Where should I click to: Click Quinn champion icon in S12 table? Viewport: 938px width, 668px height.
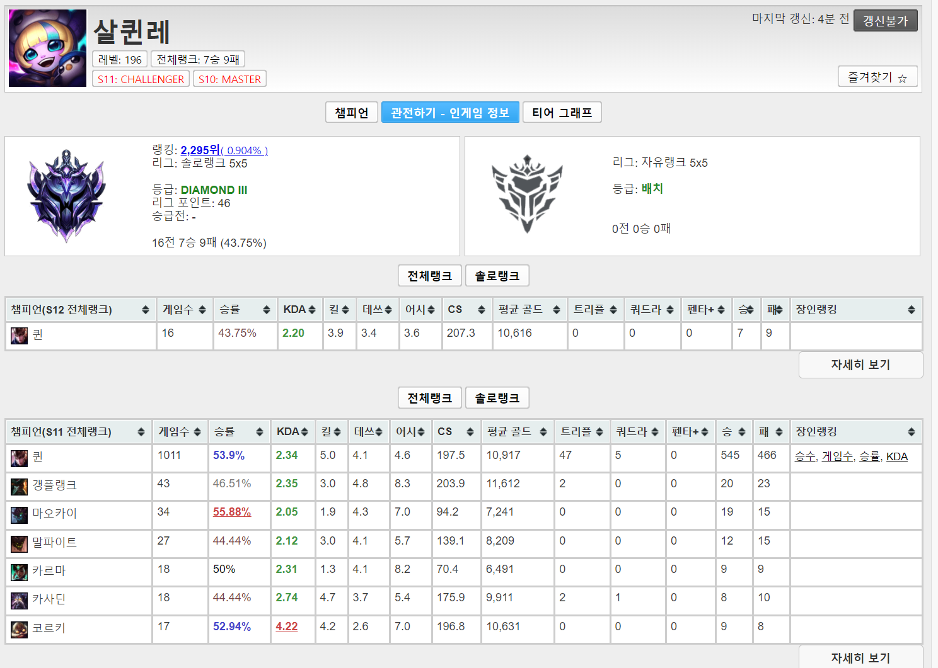[x=19, y=336]
